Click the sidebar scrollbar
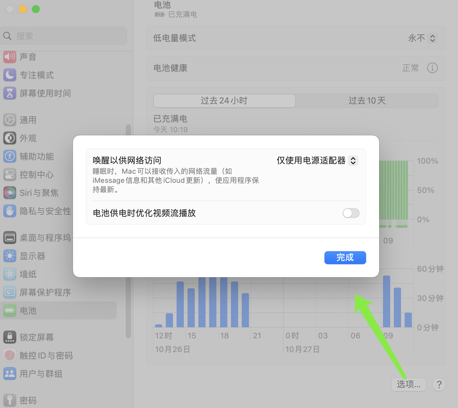 coord(128,231)
